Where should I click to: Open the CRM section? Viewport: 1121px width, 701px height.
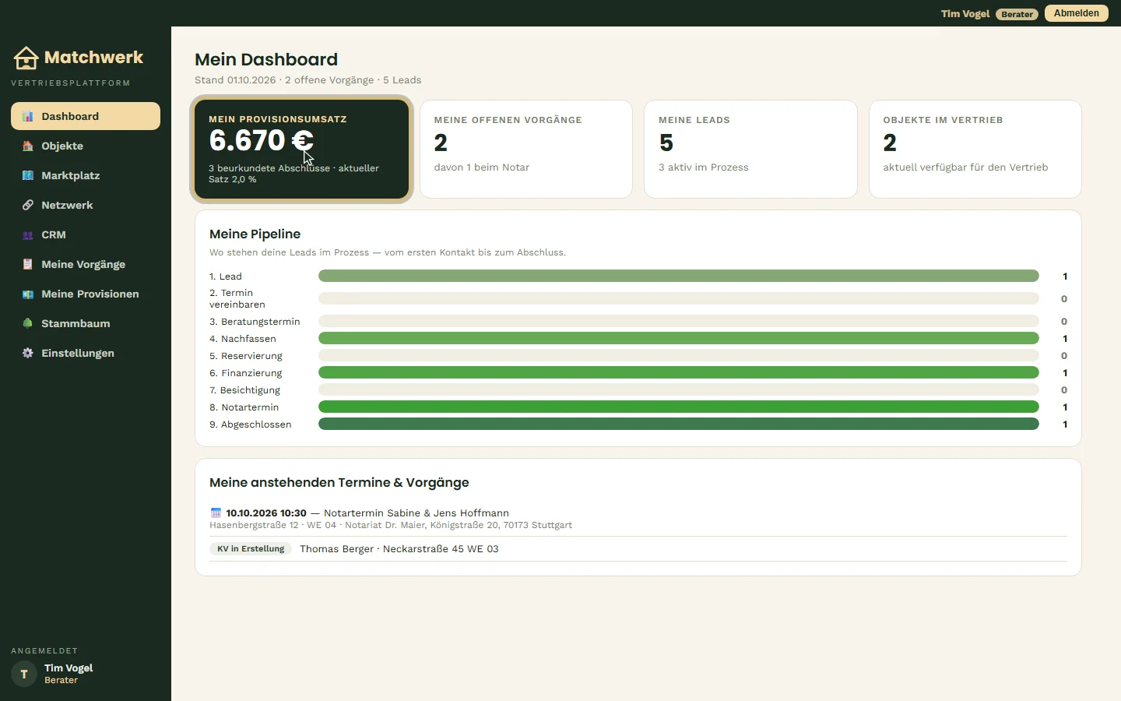pyautogui.click(x=86, y=234)
